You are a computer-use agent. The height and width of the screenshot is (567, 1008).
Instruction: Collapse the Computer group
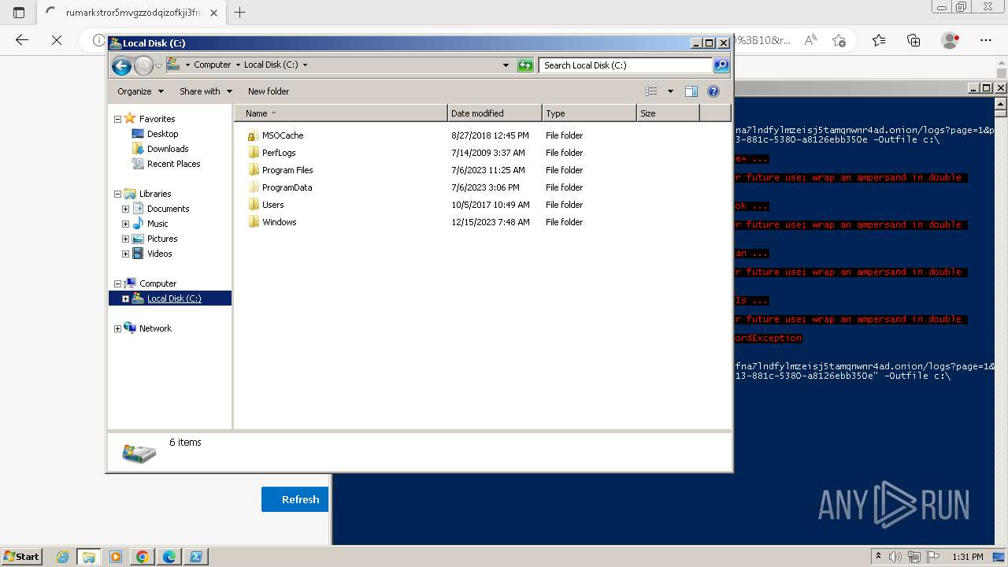pyautogui.click(x=118, y=283)
